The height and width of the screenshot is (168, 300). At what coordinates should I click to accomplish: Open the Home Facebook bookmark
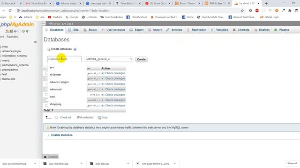pos(187,17)
